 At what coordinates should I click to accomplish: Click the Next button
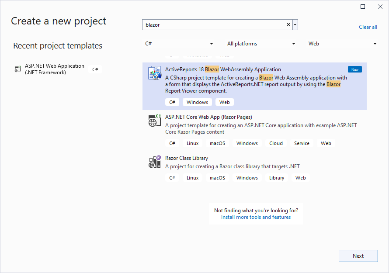click(358, 256)
